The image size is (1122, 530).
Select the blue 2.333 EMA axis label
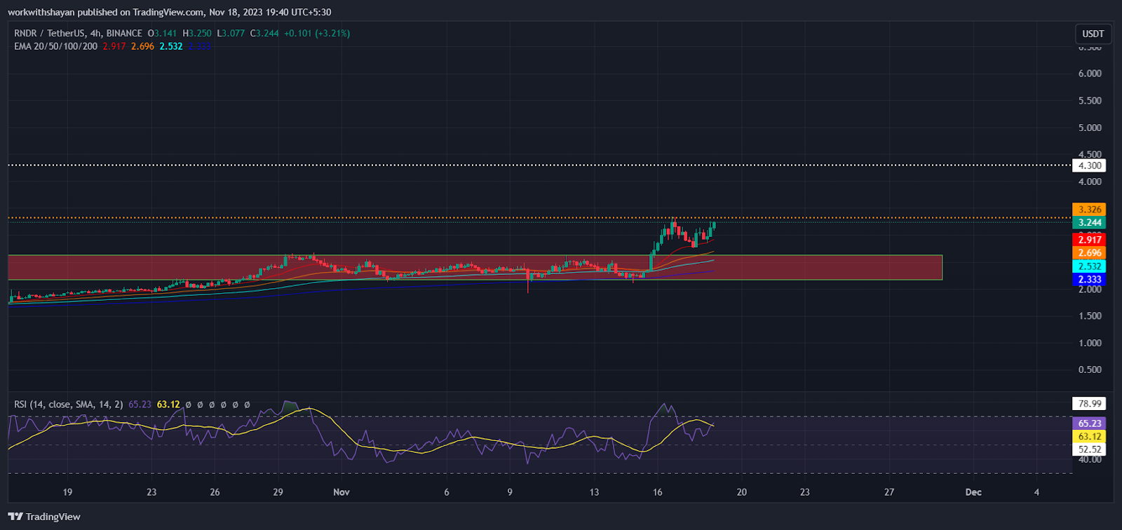[1089, 279]
